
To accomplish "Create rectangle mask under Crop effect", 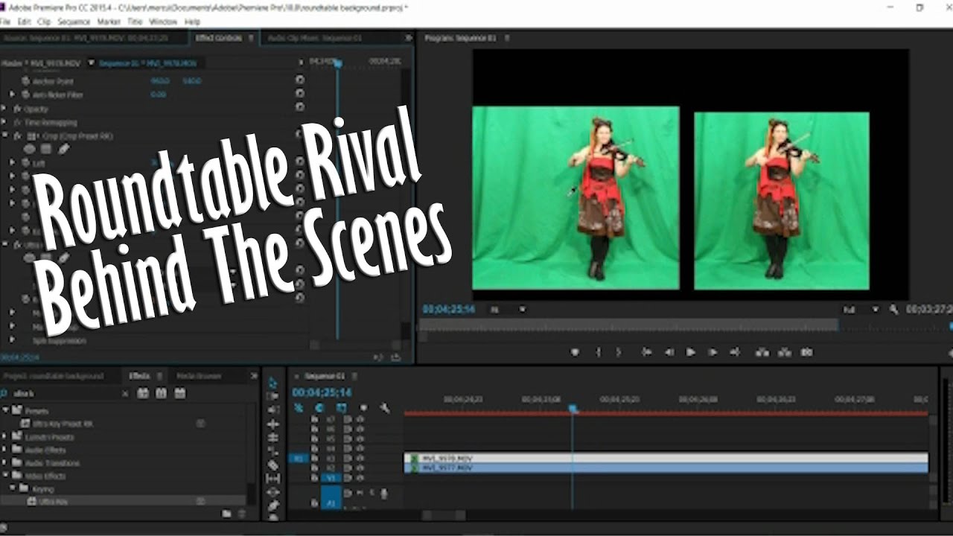I will [x=46, y=149].
